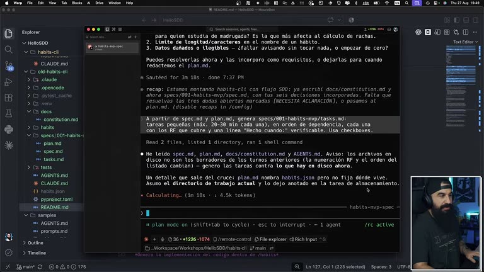The height and width of the screenshot is (272, 484).
Task: Click Ln 127, Col 1 status entry
Action: click(x=335, y=267)
